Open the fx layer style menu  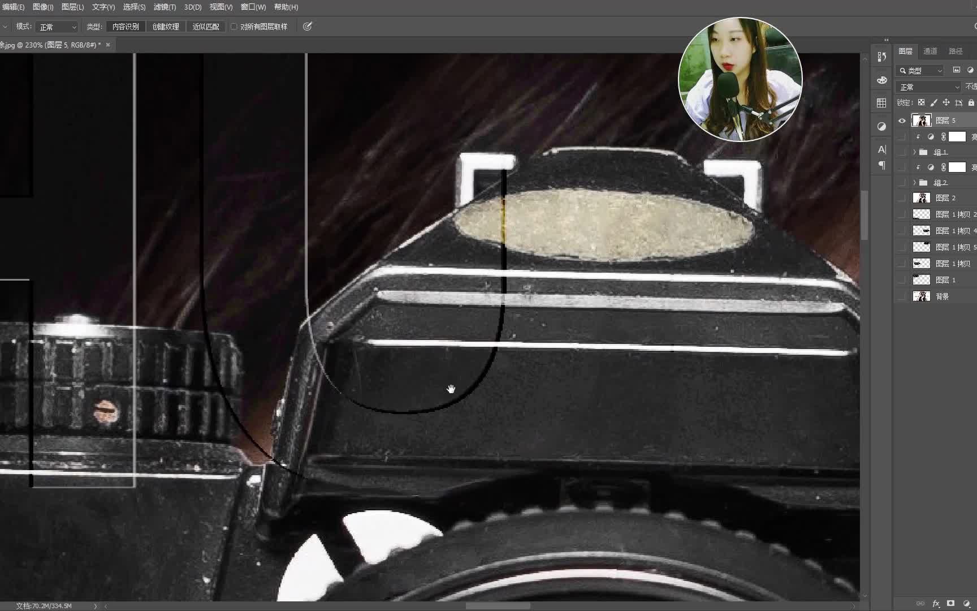tap(936, 604)
